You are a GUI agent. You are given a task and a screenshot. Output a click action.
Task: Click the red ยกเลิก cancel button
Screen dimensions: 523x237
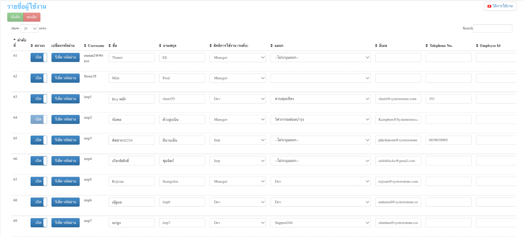click(32, 17)
